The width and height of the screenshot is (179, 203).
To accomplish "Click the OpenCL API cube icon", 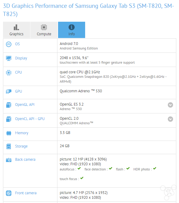I will click(x=9, y=119).
